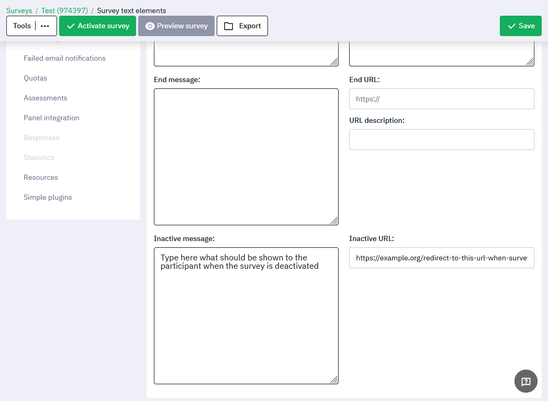Open the three-dots more options menu

[x=45, y=26]
